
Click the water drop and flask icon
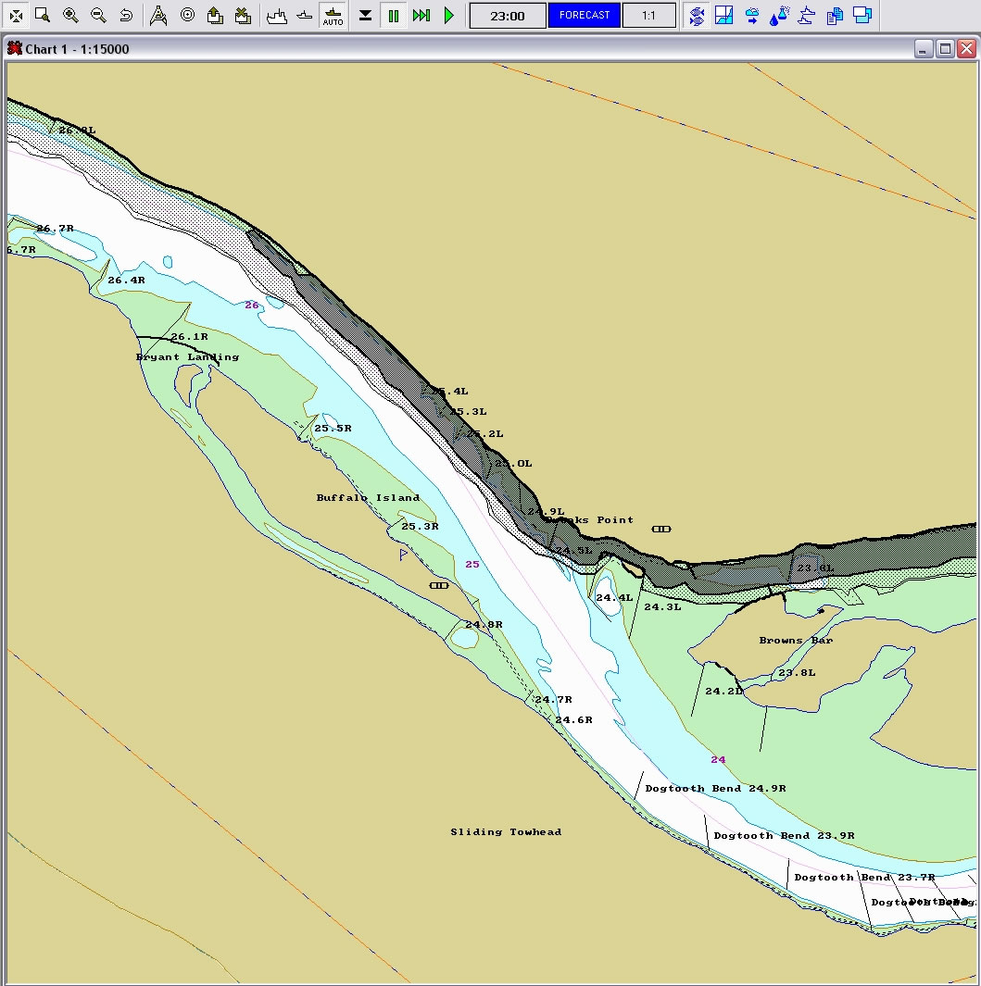tap(780, 15)
